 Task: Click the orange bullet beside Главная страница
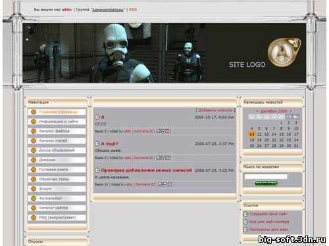tap(34, 112)
